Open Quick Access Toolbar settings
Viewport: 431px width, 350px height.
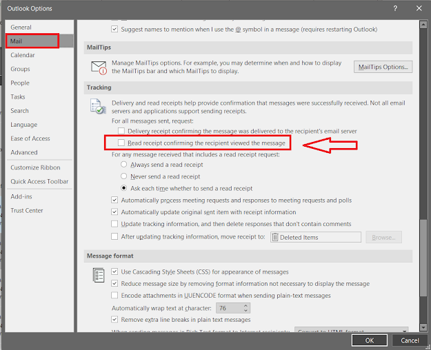39,181
